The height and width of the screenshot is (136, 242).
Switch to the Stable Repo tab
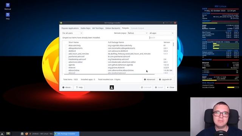click(85, 28)
